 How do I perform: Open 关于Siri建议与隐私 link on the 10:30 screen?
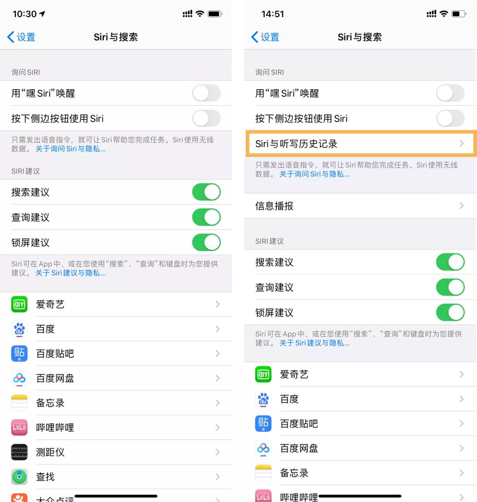[x=70, y=273]
